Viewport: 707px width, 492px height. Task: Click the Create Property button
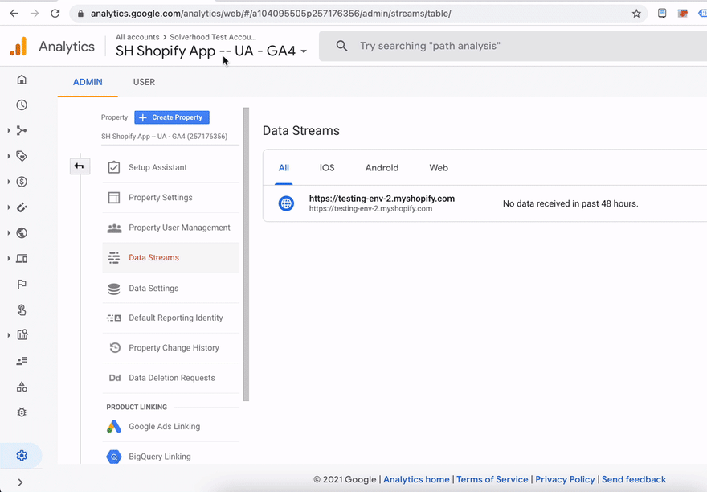172,117
